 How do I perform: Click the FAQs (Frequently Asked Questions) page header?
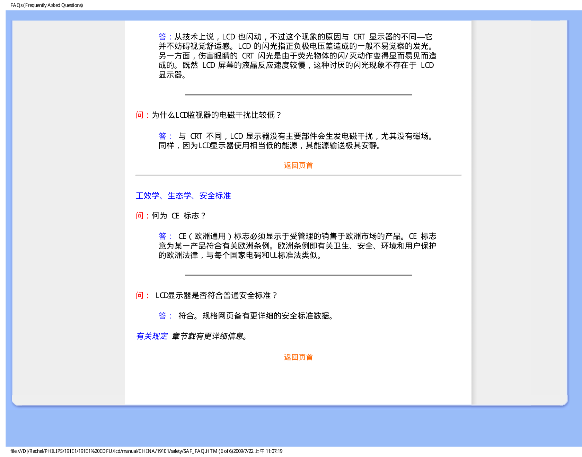coord(47,5)
